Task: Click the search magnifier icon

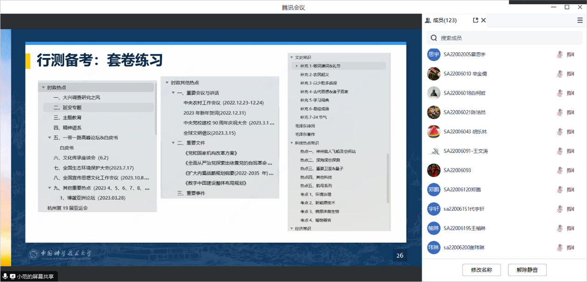Action: [x=434, y=38]
